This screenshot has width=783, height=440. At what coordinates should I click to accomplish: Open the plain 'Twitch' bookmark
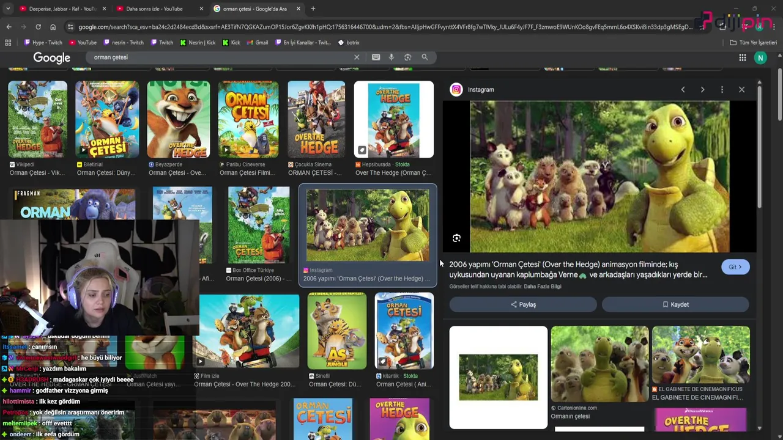coord(161,43)
